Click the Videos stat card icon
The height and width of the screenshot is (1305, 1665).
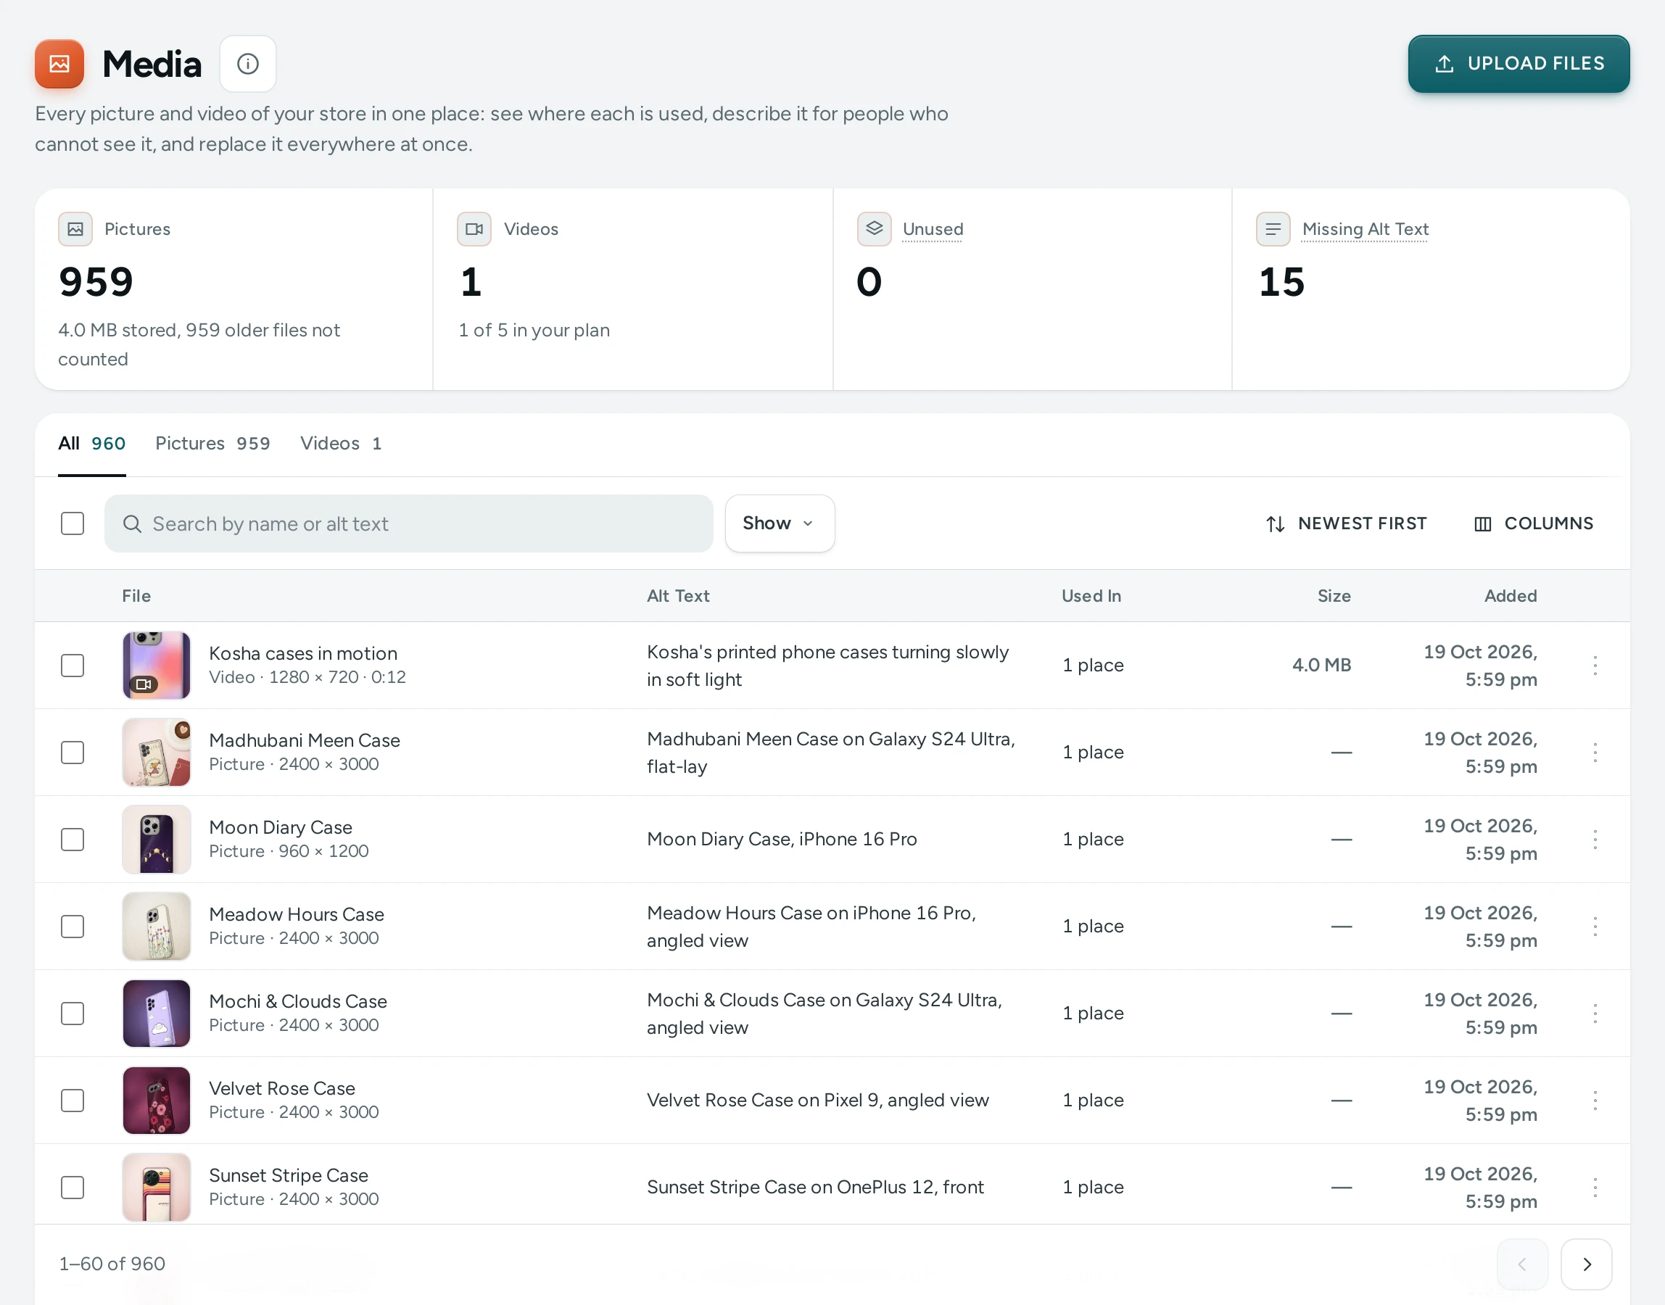point(474,229)
